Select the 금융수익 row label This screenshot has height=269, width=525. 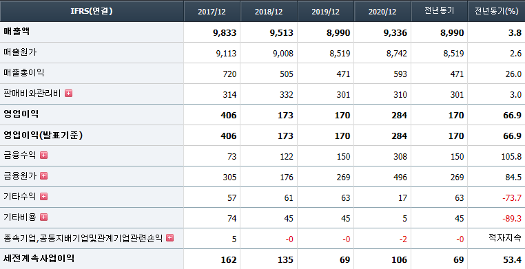click(x=20, y=155)
